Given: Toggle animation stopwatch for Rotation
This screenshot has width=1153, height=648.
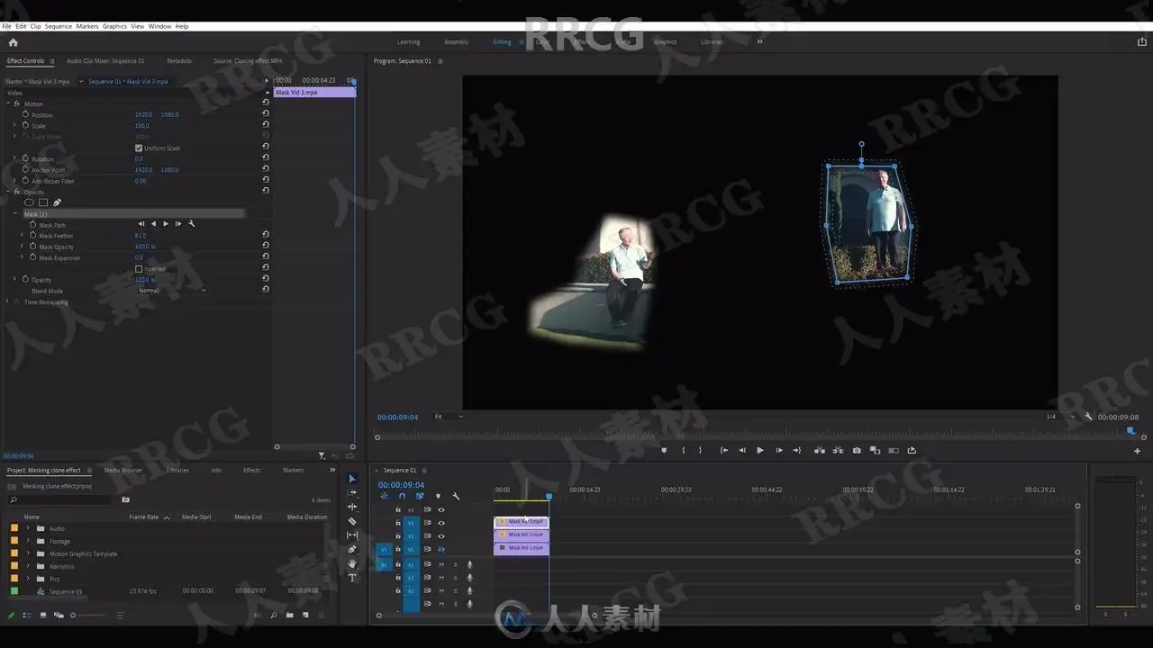Looking at the screenshot, I should tap(25, 158).
